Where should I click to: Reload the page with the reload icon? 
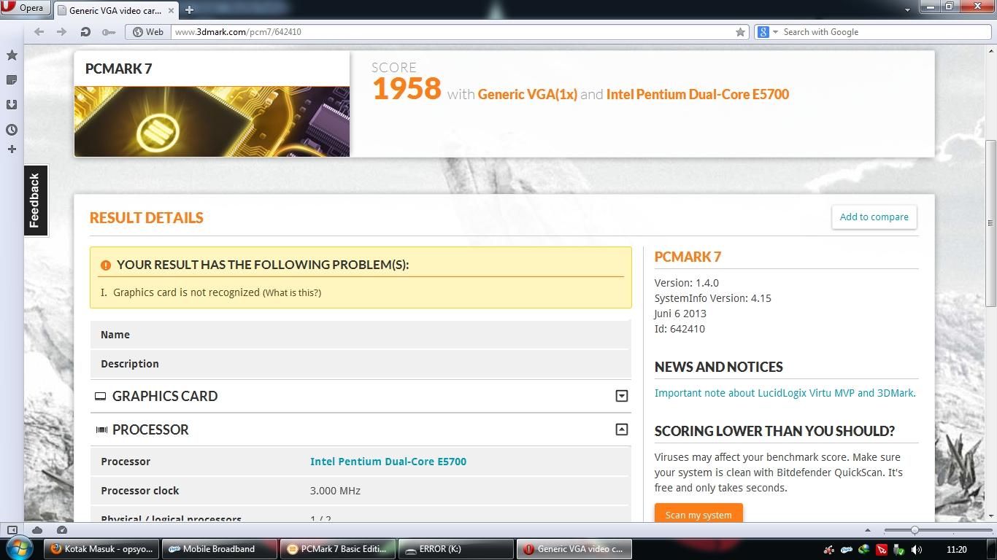pyautogui.click(x=85, y=32)
